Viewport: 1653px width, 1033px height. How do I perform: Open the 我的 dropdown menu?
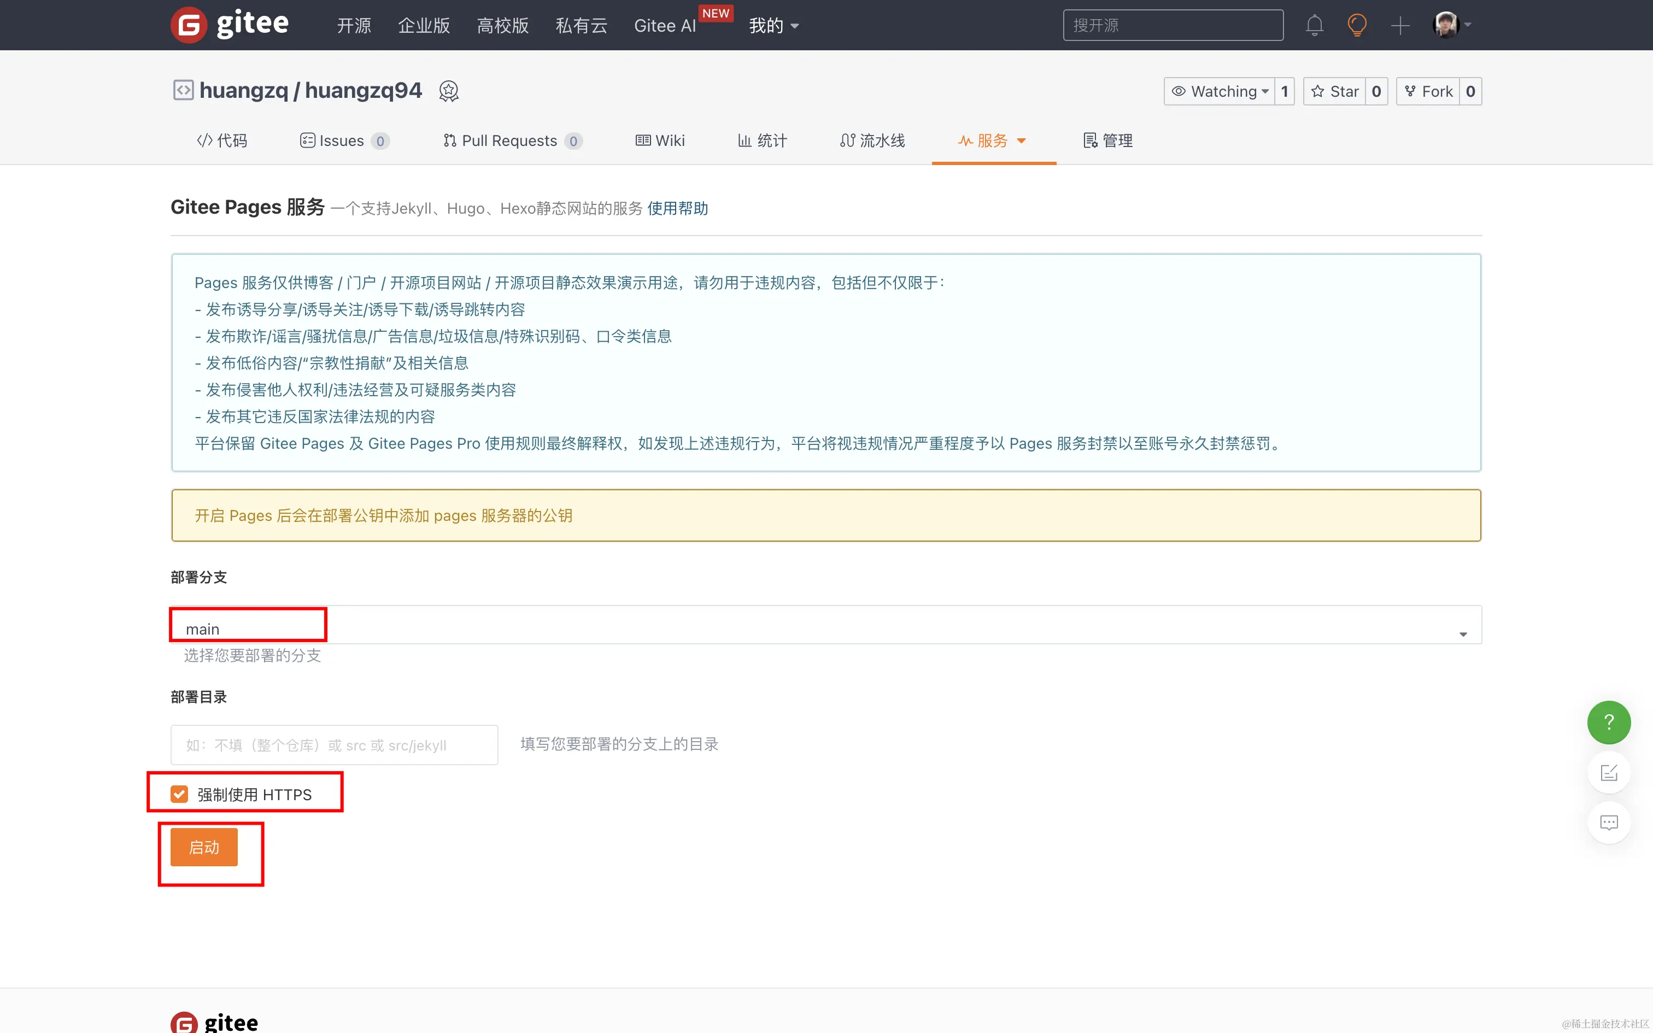click(773, 26)
